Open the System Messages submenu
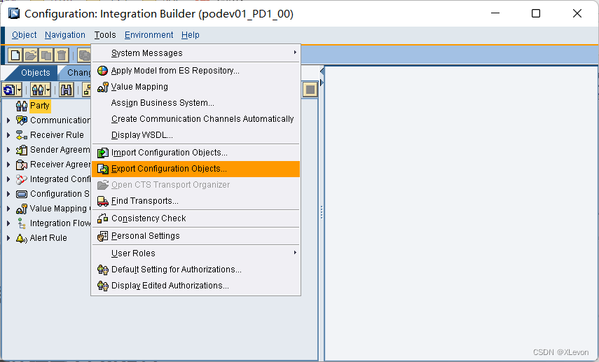The width and height of the screenshot is (599, 362). (195, 53)
